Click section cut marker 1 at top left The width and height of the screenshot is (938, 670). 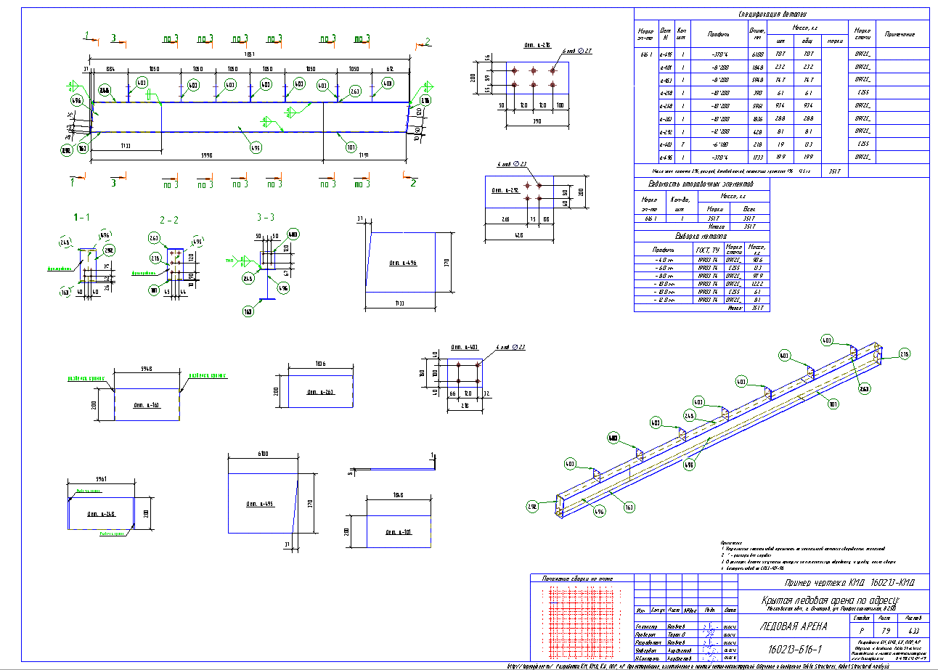[86, 36]
